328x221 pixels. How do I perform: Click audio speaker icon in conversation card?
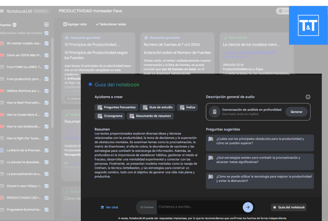pos(214,112)
